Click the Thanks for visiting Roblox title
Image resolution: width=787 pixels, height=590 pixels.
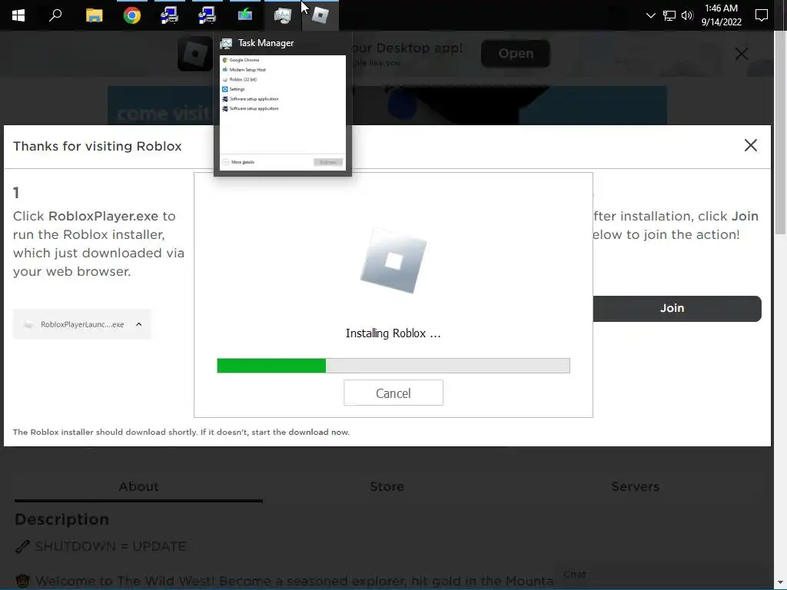pyautogui.click(x=98, y=146)
